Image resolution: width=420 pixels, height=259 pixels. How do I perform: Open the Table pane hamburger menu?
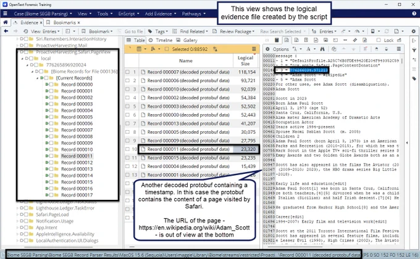point(254,49)
